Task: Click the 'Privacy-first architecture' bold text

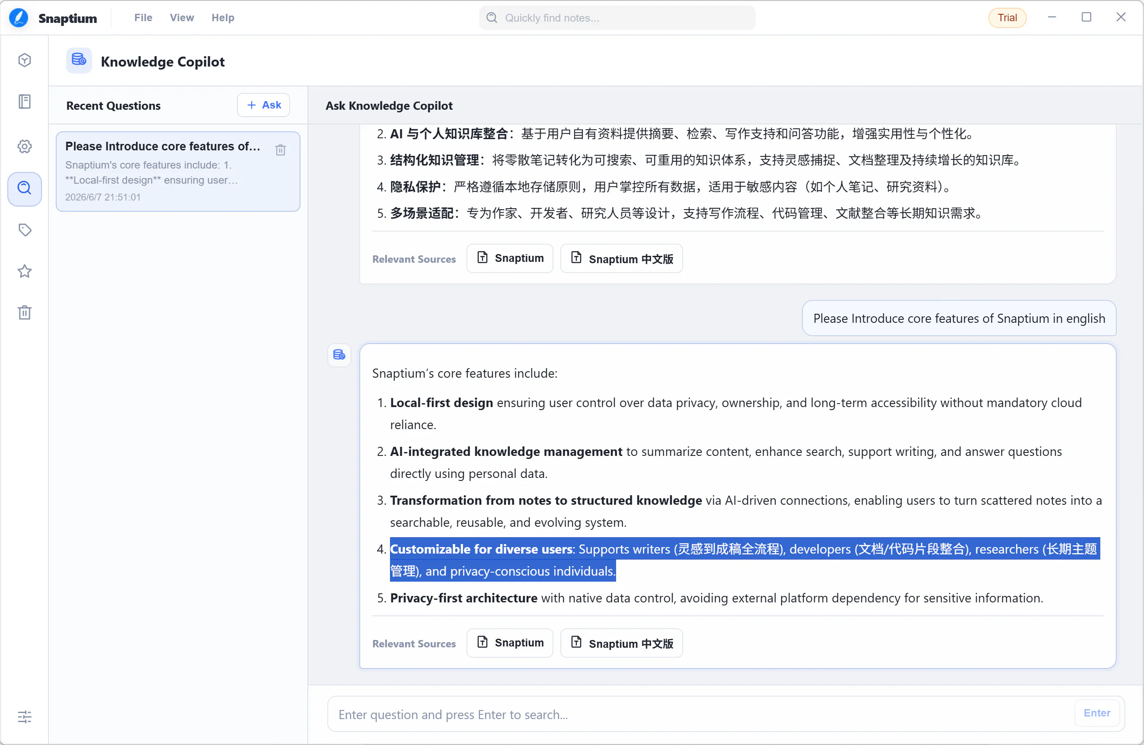Action: [x=464, y=598]
